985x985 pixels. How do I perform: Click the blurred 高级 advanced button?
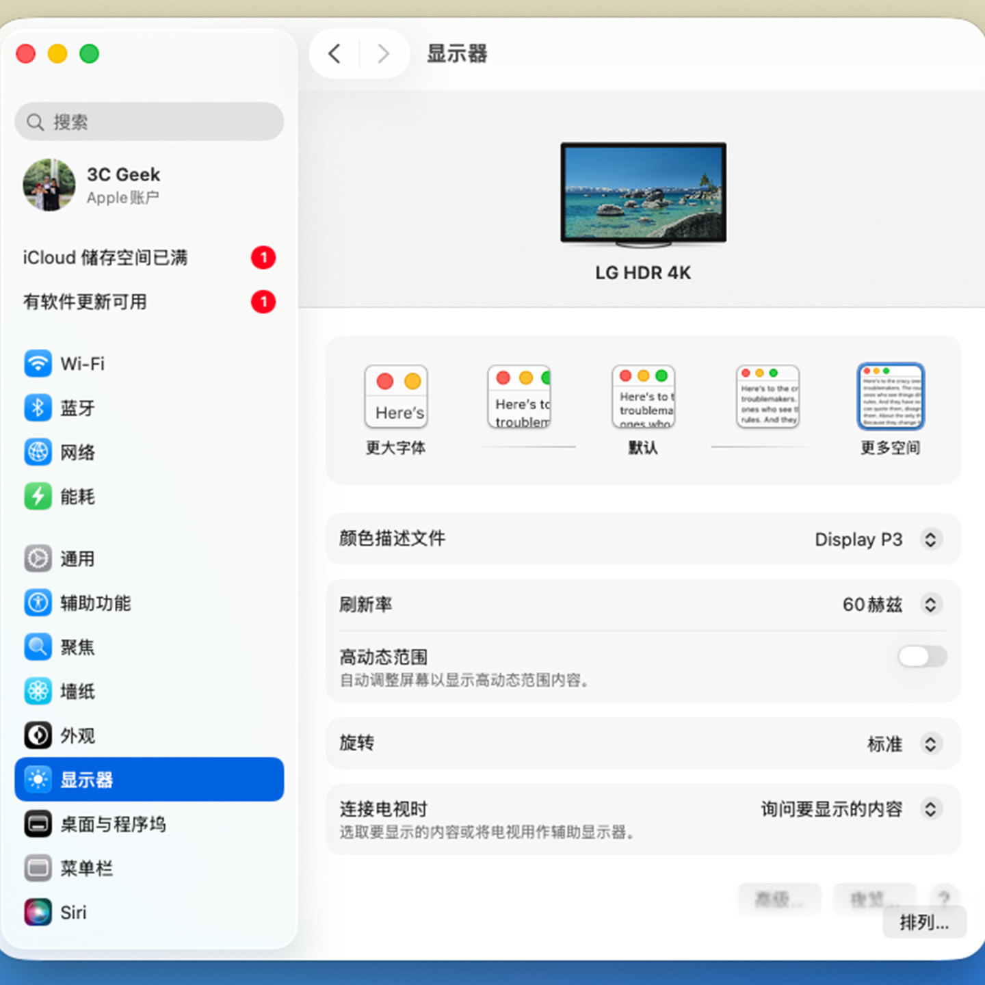pyautogui.click(x=779, y=899)
